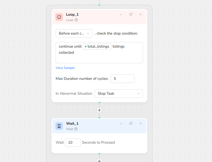Screen dimensions: 212x162
Task: Edit the max number of cycles field
Action: click(122, 79)
